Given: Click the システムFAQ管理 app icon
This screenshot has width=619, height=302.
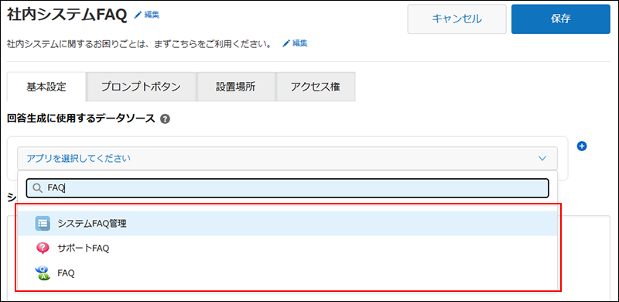Looking at the screenshot, I should [43, 224].
